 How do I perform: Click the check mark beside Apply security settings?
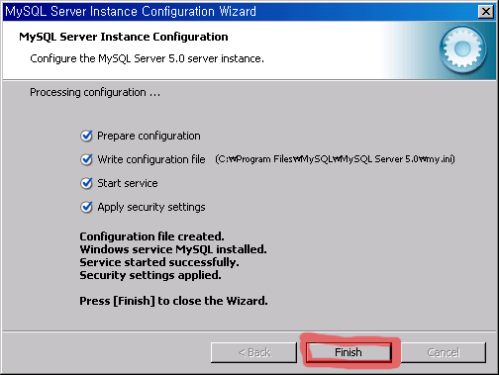coord(86,207)
